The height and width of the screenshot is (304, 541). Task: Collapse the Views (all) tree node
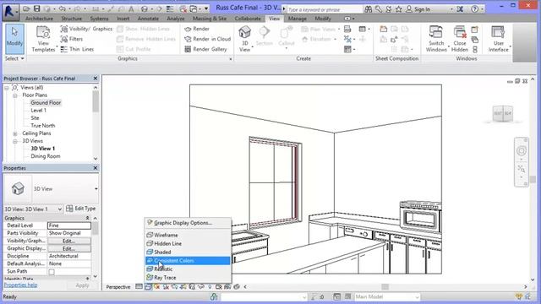(7, 88)
